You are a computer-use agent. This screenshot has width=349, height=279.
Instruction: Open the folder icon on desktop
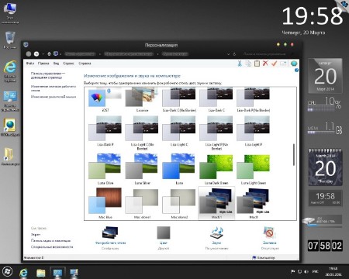click(x=10, y=157)
